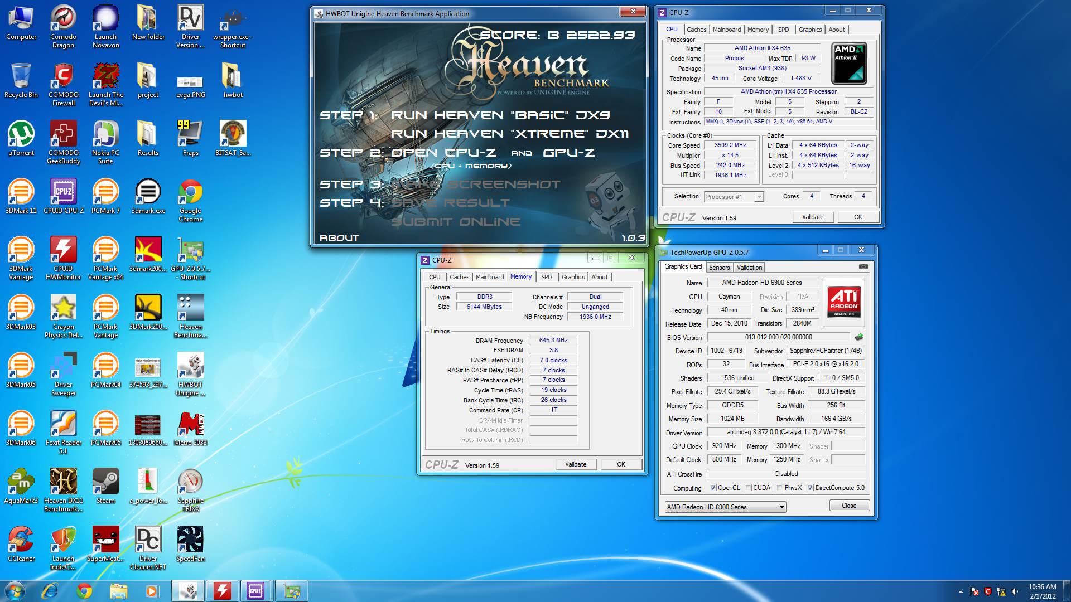Click the Windows Explorer taskbar icon

click(118, 591)
